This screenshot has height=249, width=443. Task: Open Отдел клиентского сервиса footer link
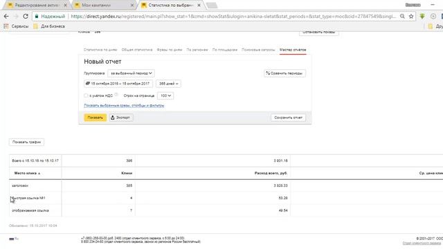tap(422, 243)
